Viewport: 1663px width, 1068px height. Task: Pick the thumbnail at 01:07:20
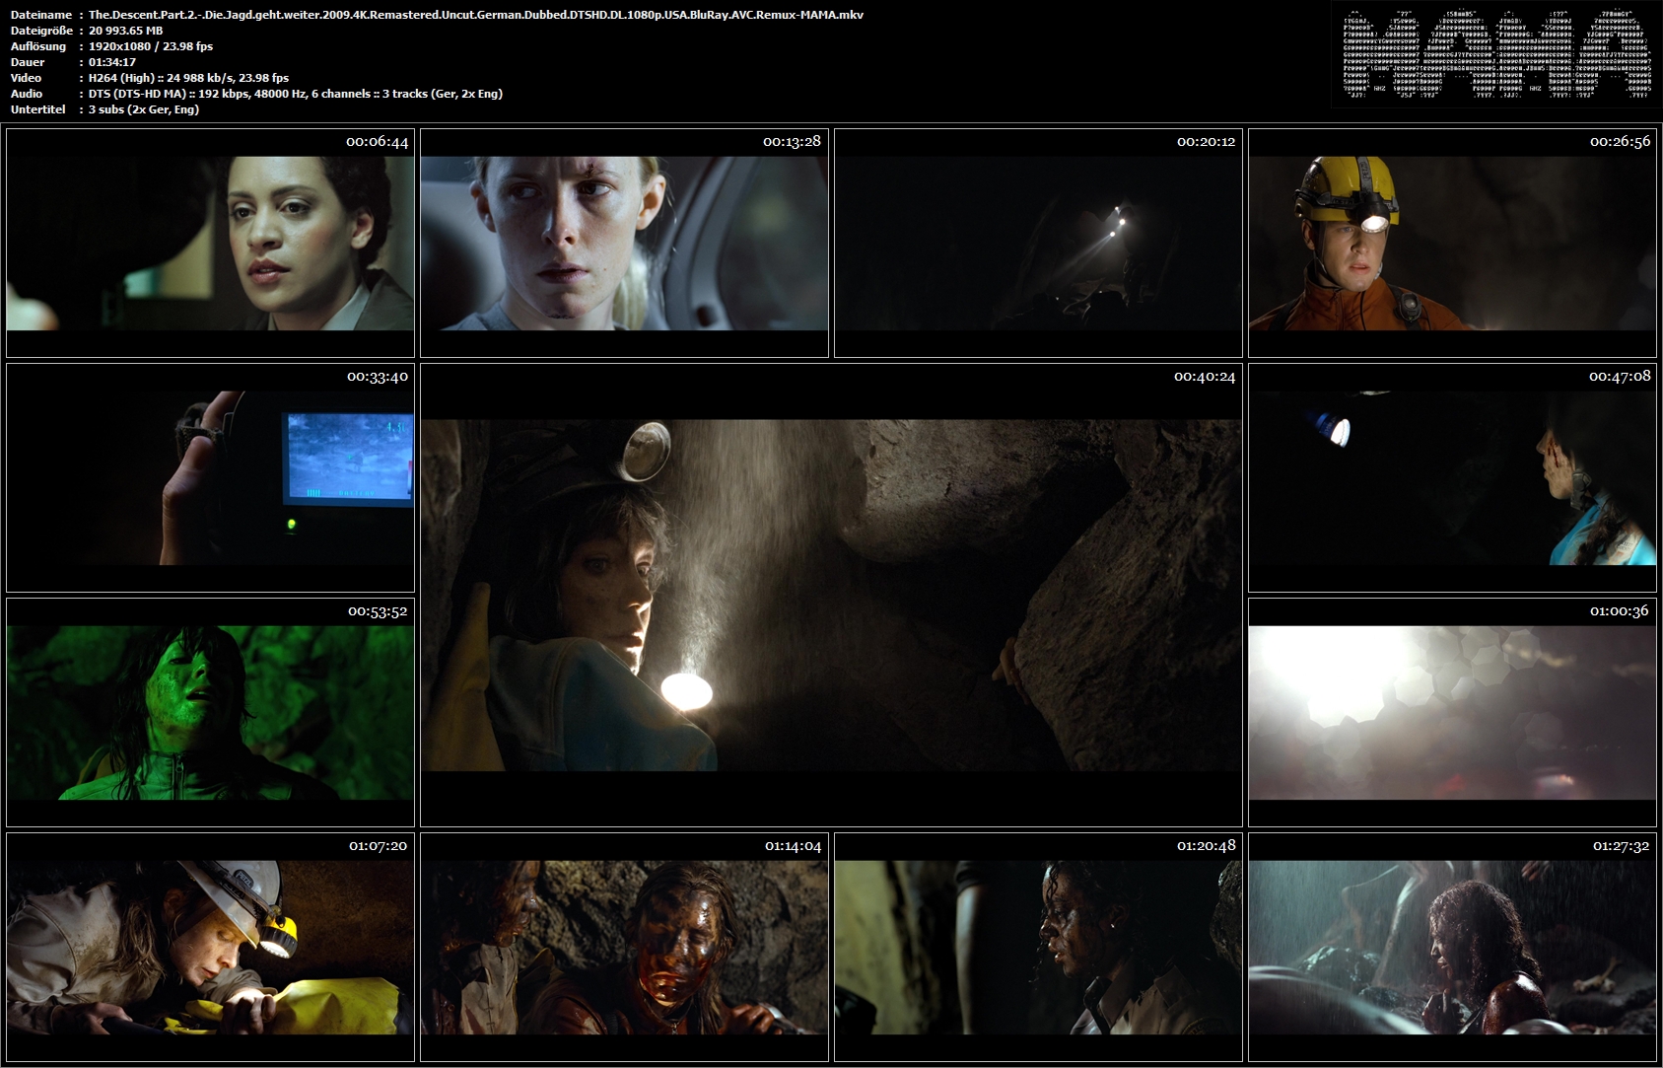[210, 947]
